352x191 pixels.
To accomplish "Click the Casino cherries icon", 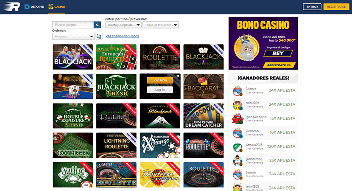I will click(51, 7).
